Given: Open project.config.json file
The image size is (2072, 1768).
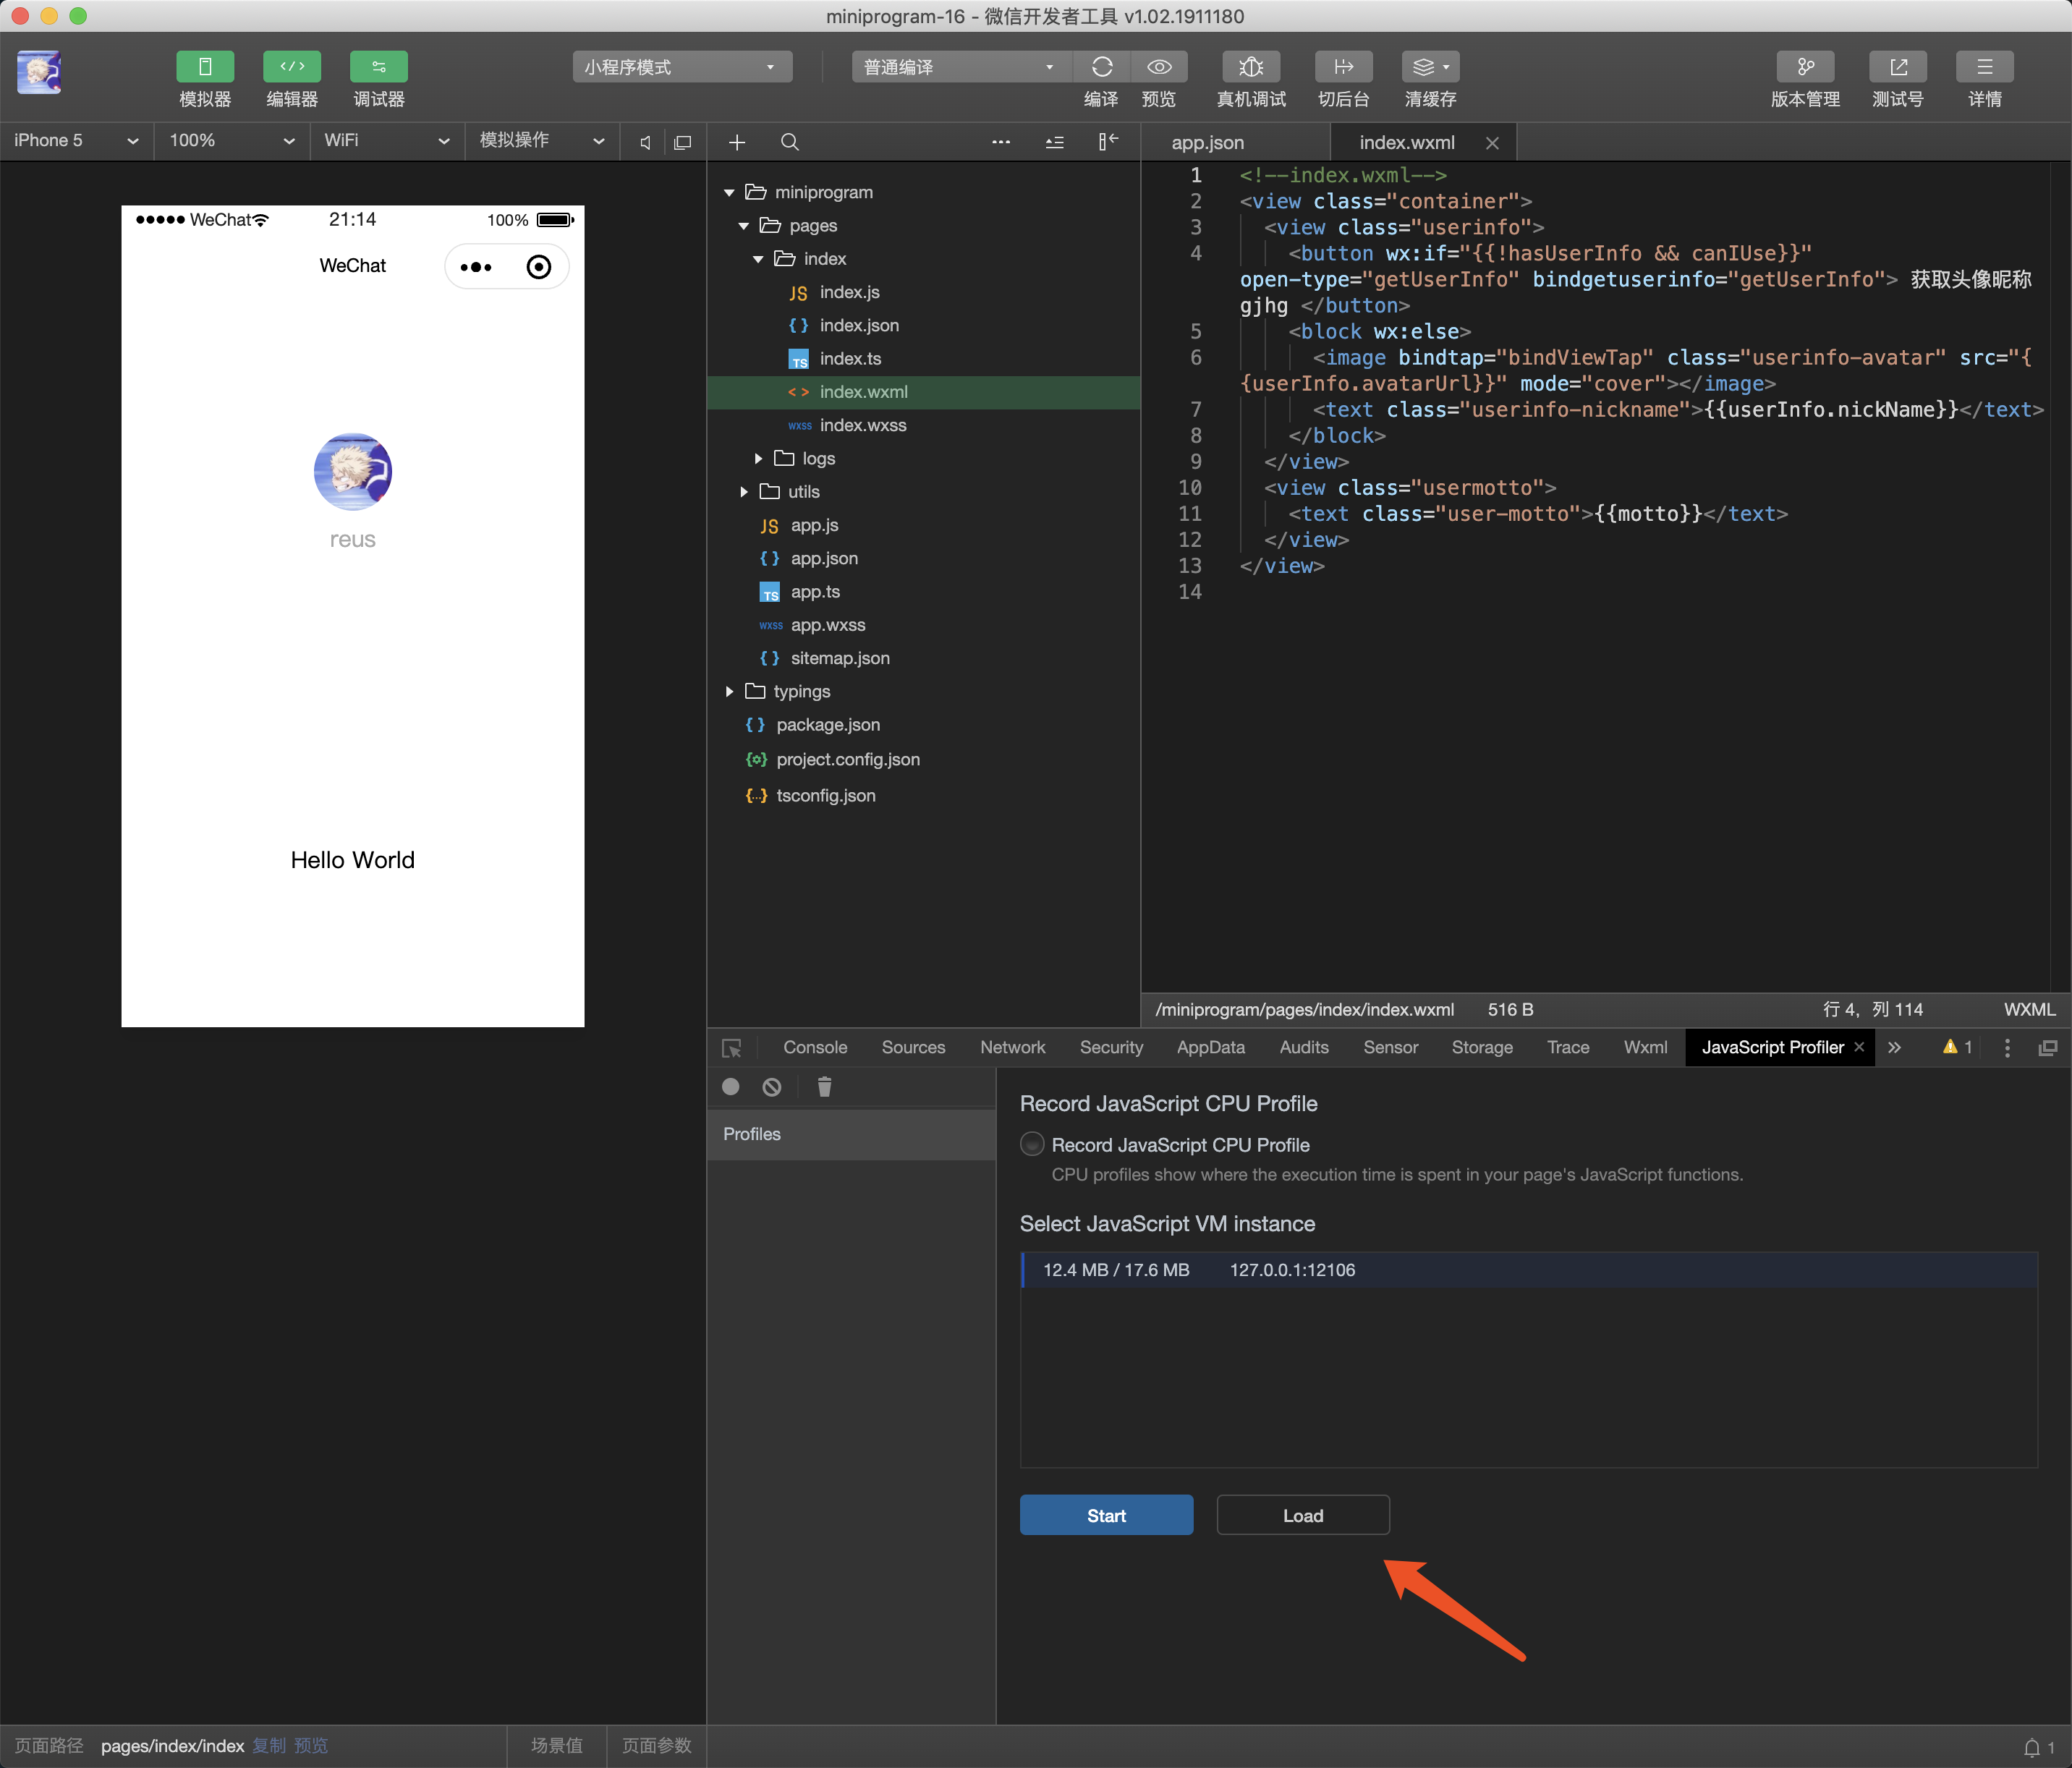Looking at the screenshot, I should pyautogui.click(x=847, y=760).
